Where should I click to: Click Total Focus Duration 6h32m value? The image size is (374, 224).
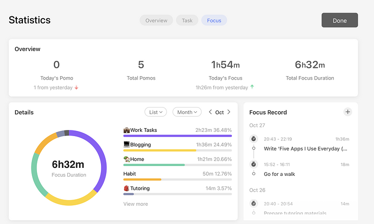[310, 65]
